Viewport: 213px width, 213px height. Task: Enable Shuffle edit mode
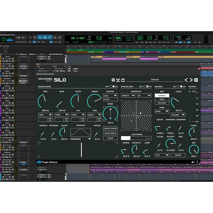(x=4, y=38)
